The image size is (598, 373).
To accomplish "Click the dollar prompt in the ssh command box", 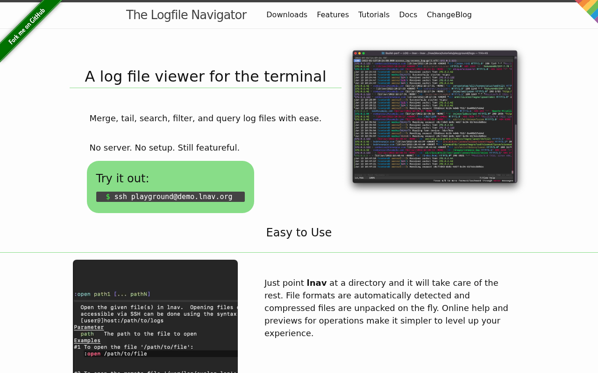I will [x=108, y=196].
